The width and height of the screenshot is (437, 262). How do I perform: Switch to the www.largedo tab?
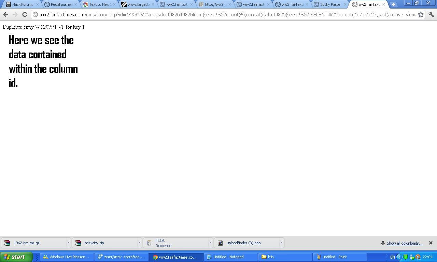click(138, 4)
